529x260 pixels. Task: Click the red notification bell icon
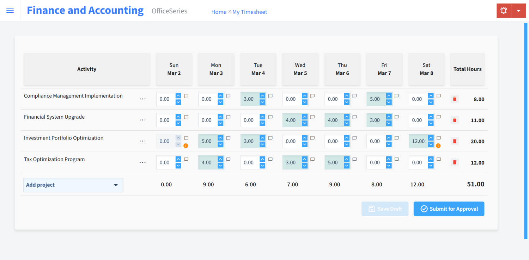504,11
